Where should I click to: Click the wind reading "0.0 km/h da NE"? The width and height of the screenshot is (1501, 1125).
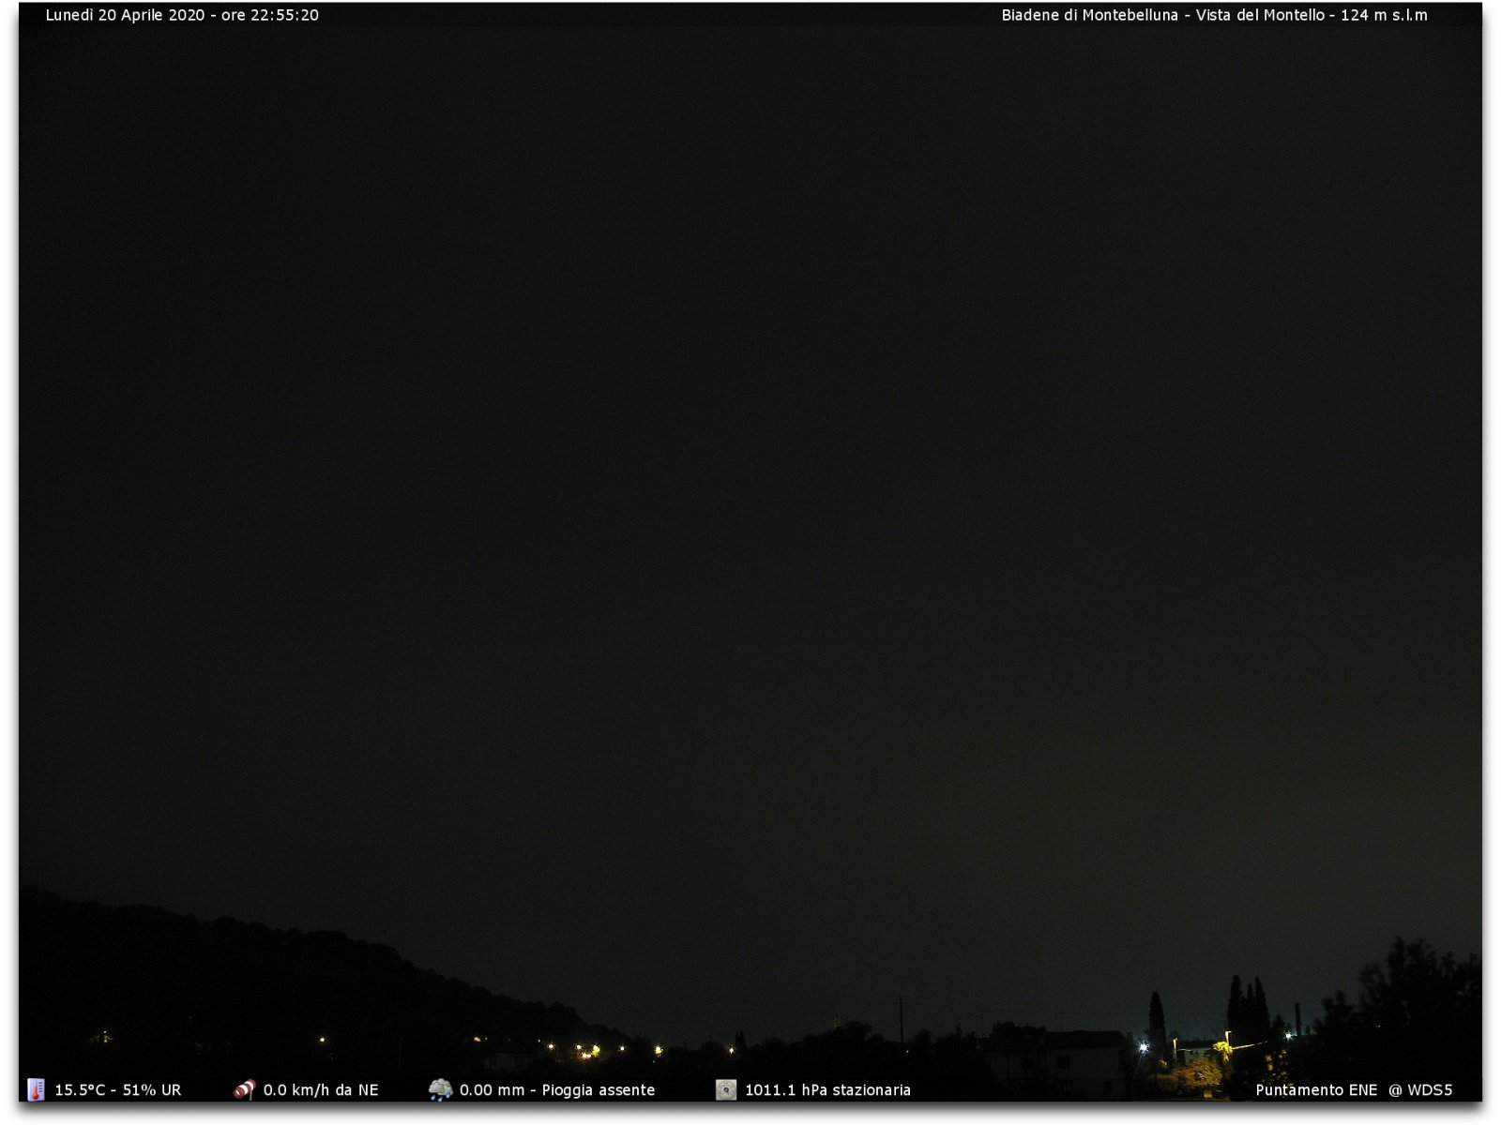tap(321, 1090)
